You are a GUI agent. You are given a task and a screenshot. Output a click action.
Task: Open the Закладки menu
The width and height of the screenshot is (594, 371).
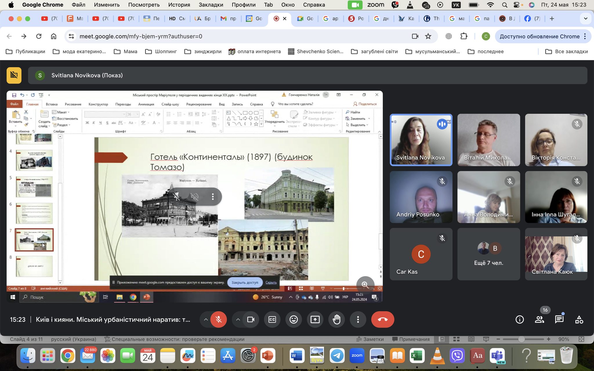[x=211, y=5]
